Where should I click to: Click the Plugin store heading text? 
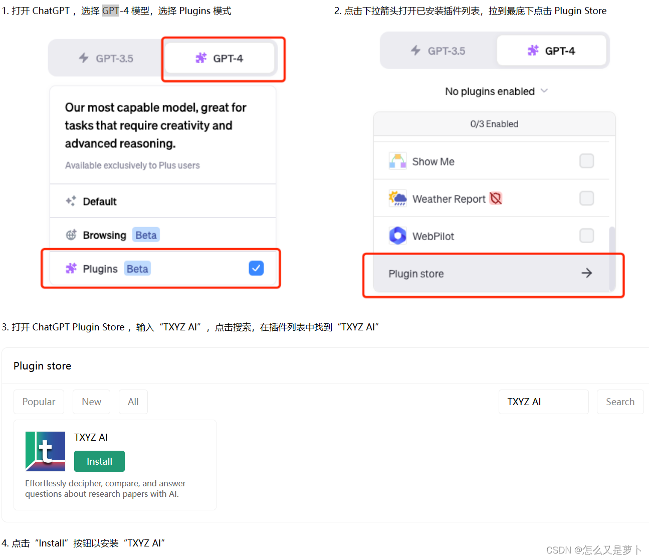click(42, 366)
